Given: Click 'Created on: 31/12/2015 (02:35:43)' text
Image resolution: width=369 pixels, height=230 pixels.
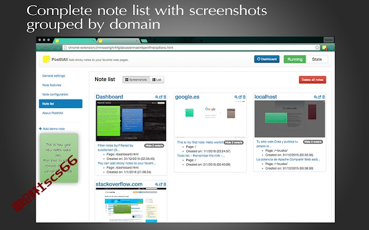Looking at the screenshot, I should (x=130, y=159).
